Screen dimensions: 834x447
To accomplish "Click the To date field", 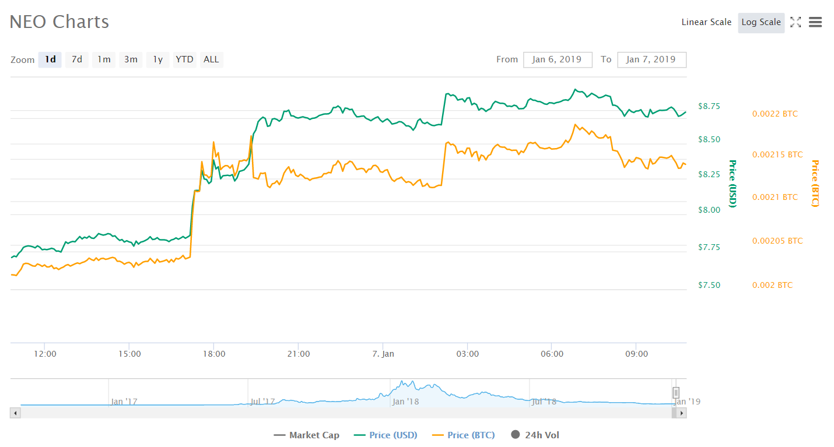I will coord(651,59).
